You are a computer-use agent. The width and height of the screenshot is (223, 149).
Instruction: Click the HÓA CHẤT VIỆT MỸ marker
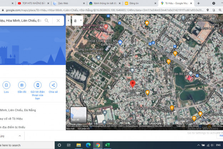(x=120, y=43)
